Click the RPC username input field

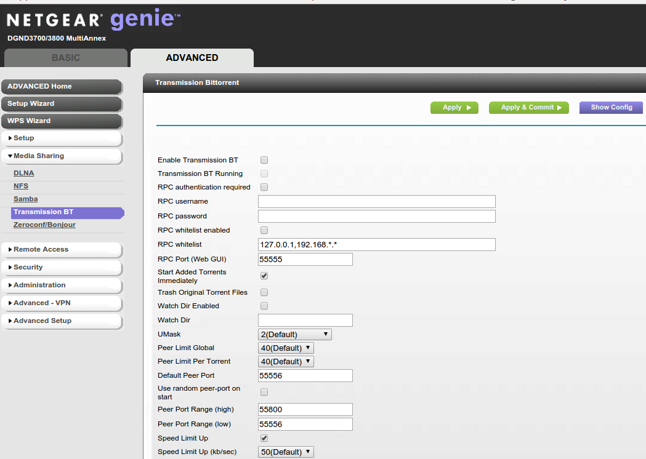click(x=376, y=202)
